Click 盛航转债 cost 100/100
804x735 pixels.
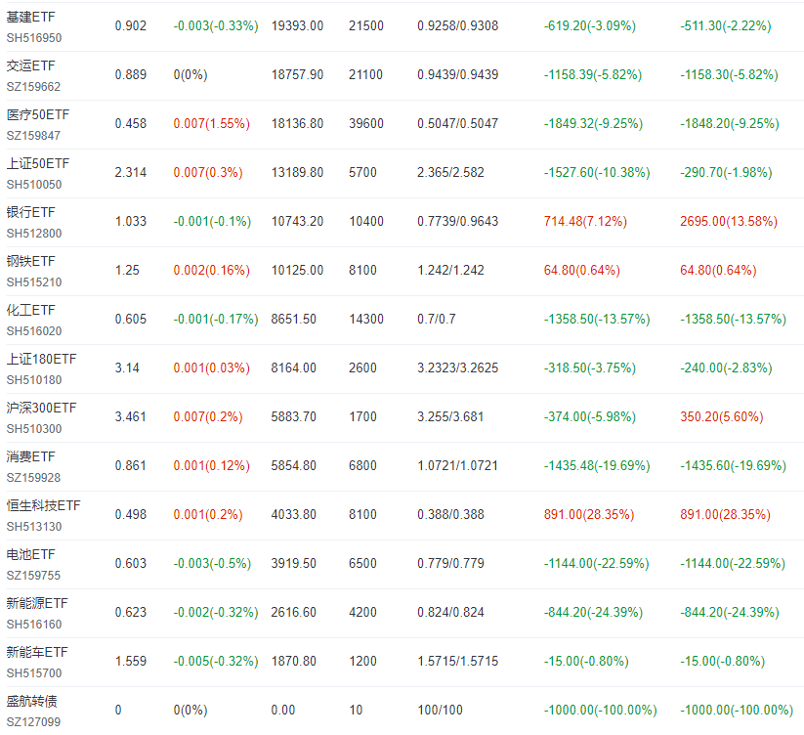440,710
